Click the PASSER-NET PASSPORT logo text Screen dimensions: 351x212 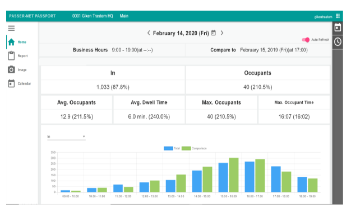pyautogui.click(x=32, y=16)
